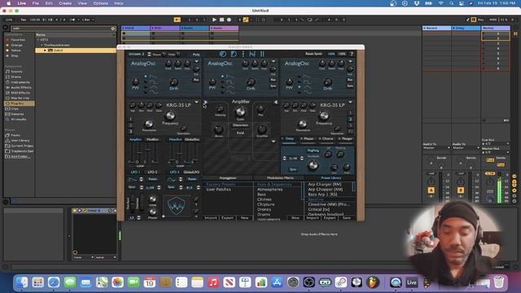Click the Reset Synth button in Odin2

[x=313, y=54]
